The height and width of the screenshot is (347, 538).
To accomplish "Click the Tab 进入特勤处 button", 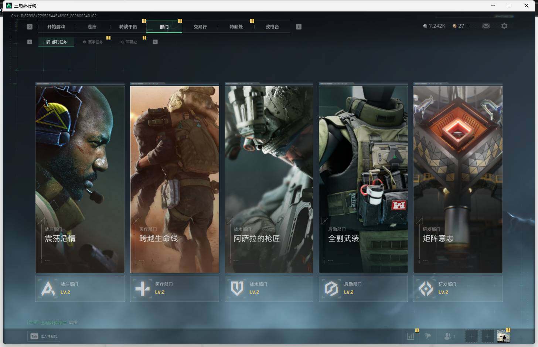I will (44, 336).
